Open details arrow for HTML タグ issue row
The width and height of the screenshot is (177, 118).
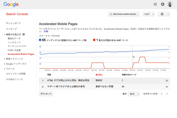coord(167,81)
